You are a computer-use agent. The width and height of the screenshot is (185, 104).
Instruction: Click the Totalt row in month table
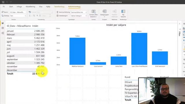[26, 74]
